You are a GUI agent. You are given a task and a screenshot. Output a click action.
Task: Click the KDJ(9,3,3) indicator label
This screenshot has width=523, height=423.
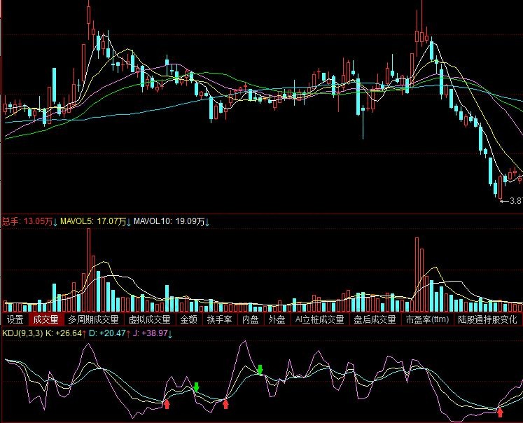(x=21, y=333)
